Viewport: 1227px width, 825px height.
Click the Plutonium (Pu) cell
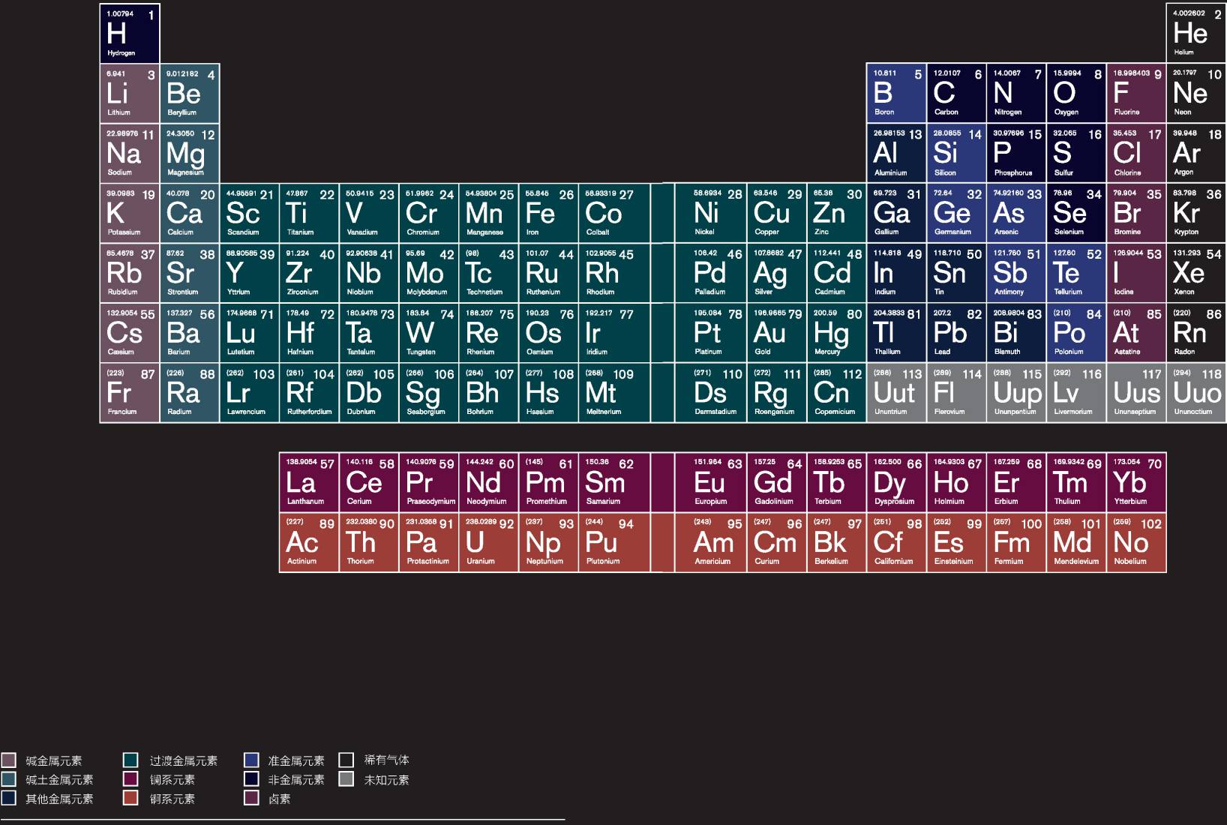pos(614,542)
